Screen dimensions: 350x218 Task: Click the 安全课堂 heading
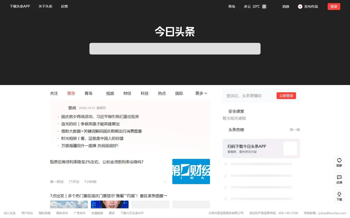tap(236, 111)
